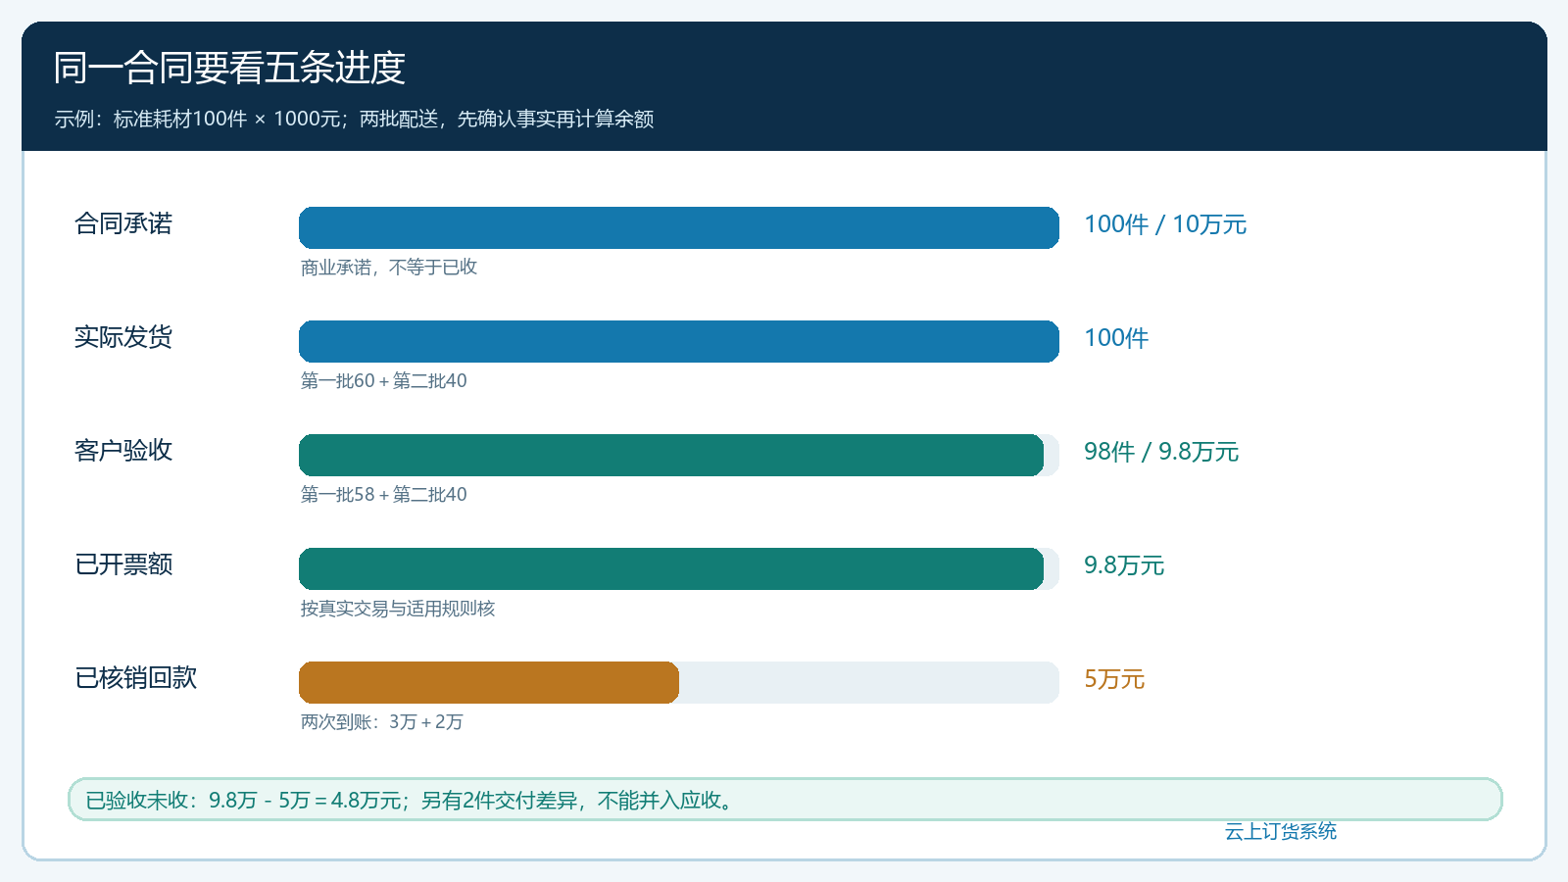Select the 合同承诺 row label
This screenshot has width=1568, height=882.
(x=123, y=223)
